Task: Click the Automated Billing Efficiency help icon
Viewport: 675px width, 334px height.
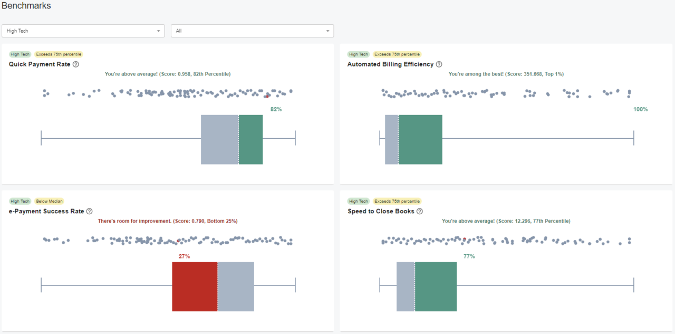Action: (x=439, y=64)
